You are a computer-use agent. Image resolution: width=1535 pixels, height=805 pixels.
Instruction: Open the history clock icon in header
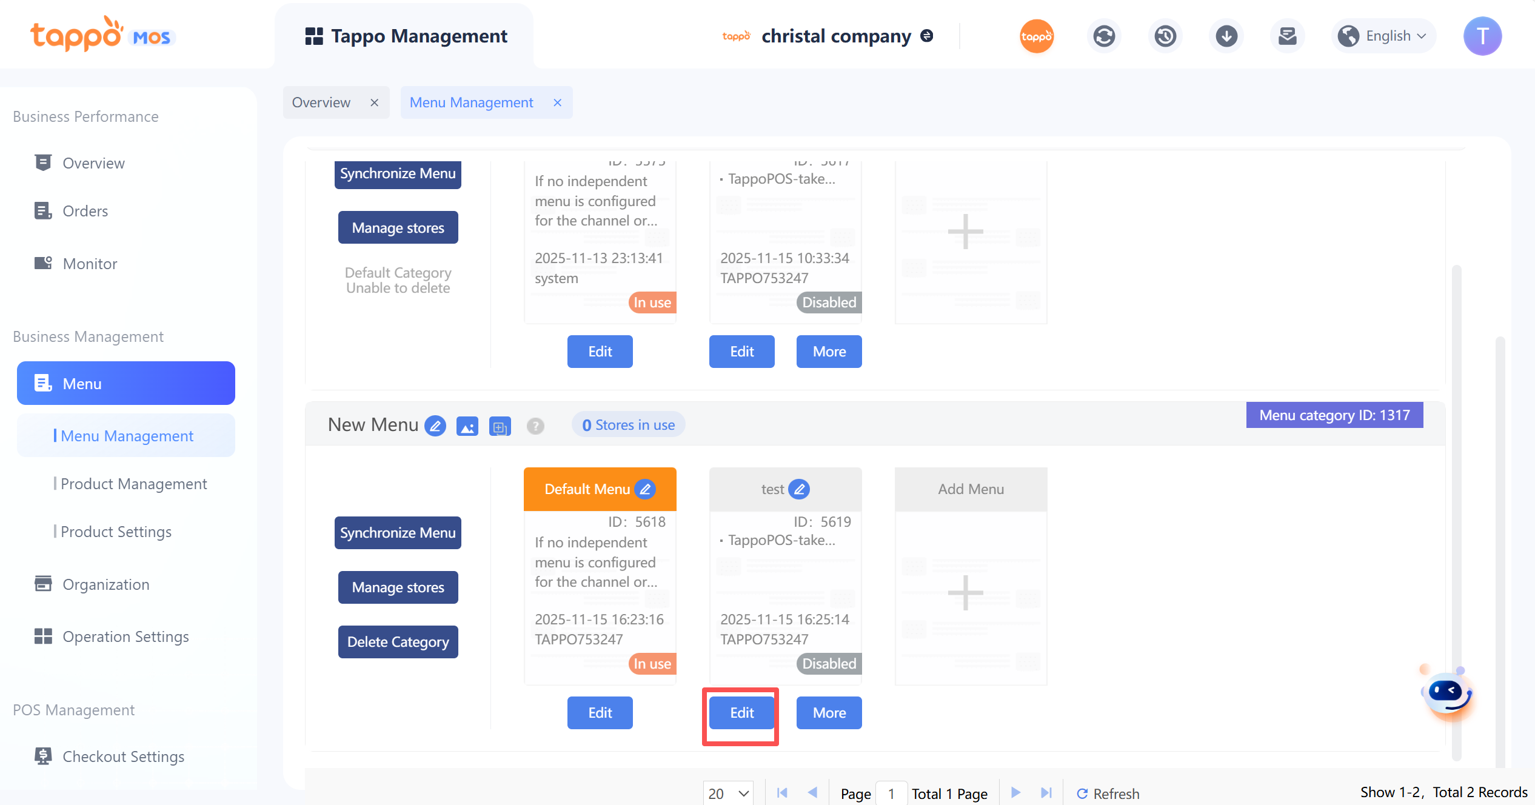tap(1165, 36)
